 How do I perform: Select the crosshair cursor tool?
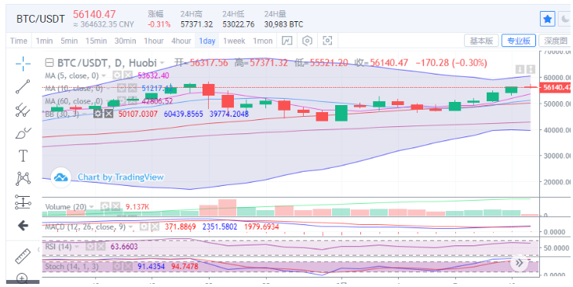point(23,64)
